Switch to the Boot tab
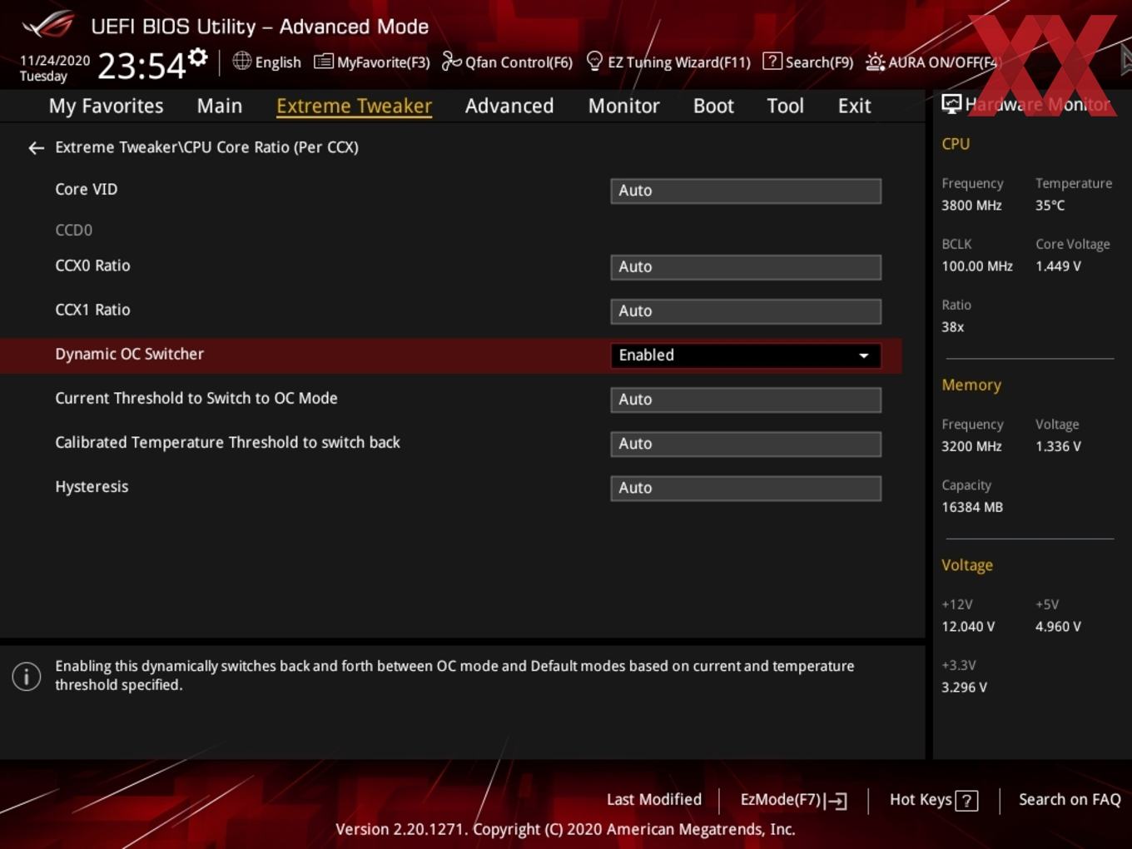The height and width of the screenshot is (849, 1132). pos(713,106)
